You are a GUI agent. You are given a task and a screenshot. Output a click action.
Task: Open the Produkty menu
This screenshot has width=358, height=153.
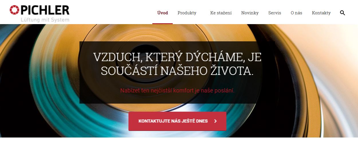point(187,13)
